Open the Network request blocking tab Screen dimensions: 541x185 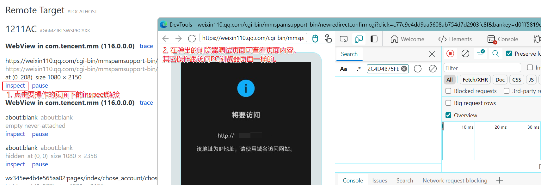click(x=455, y=180)
